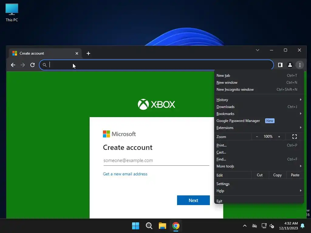
Task: Open the Chrome side panel
Action: (x=280, y=65)
